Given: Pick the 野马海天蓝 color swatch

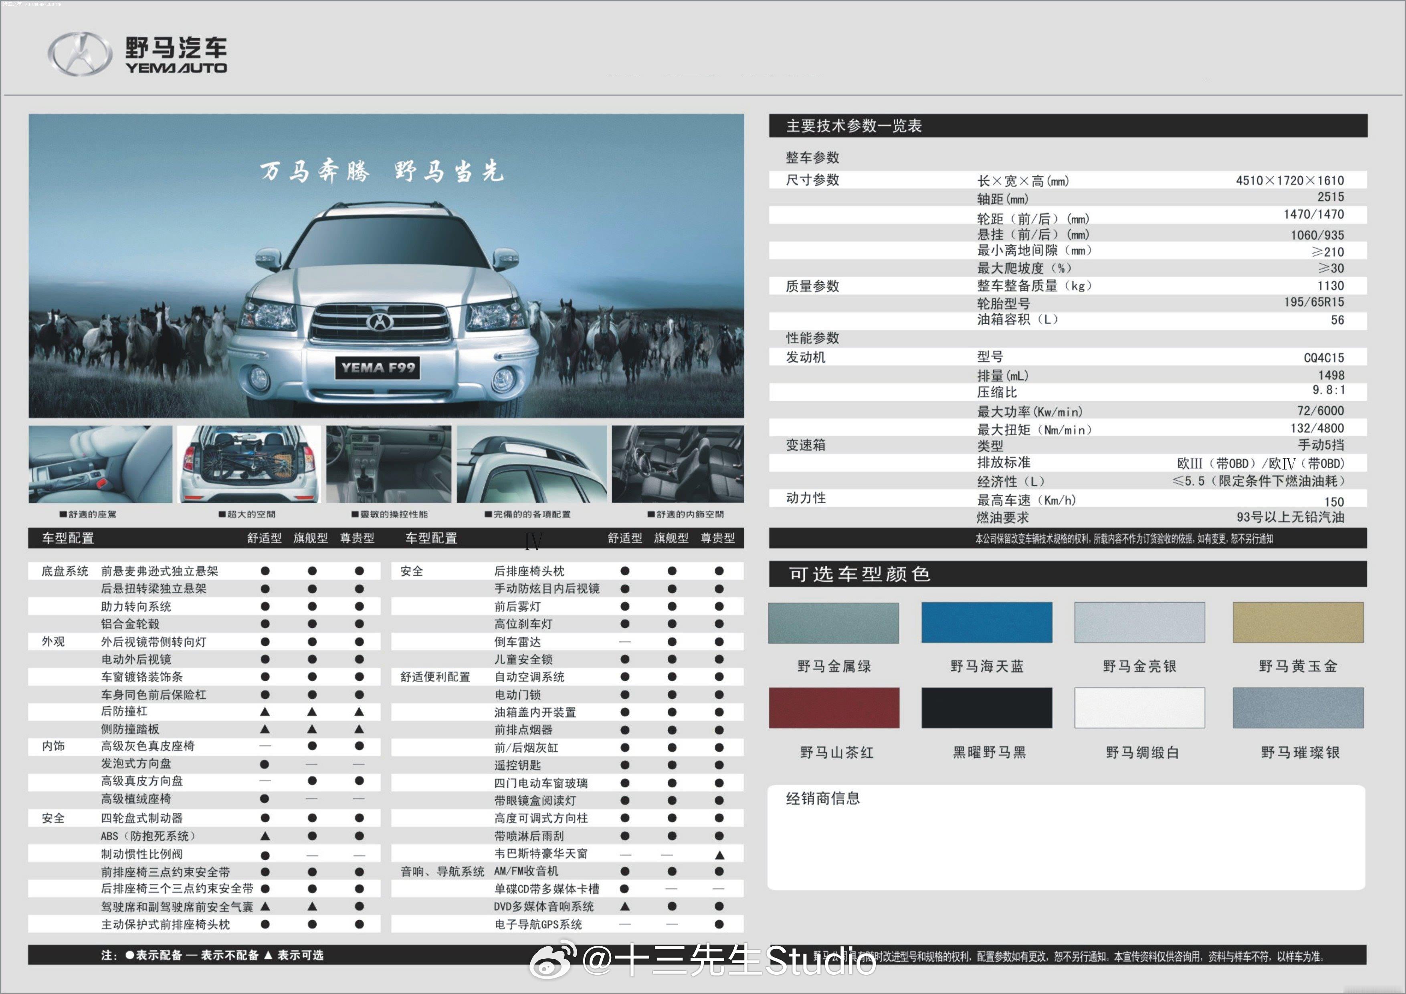Looking at the screenshot, I should click(x=986, y=622).
